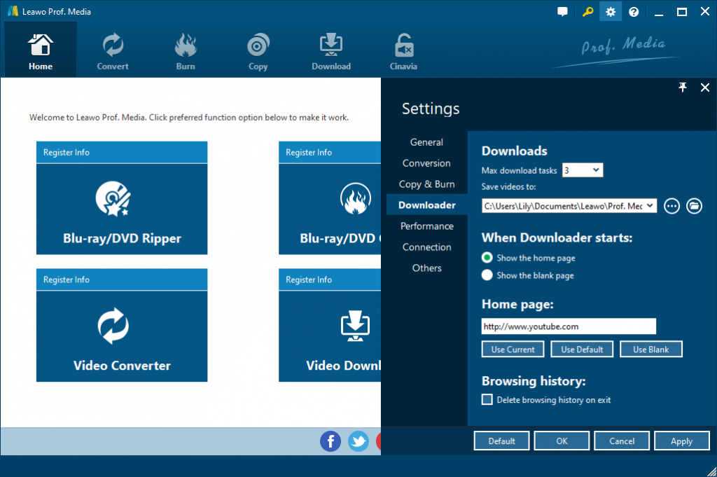Click the ellipsis button beside save path

(671, 206)
